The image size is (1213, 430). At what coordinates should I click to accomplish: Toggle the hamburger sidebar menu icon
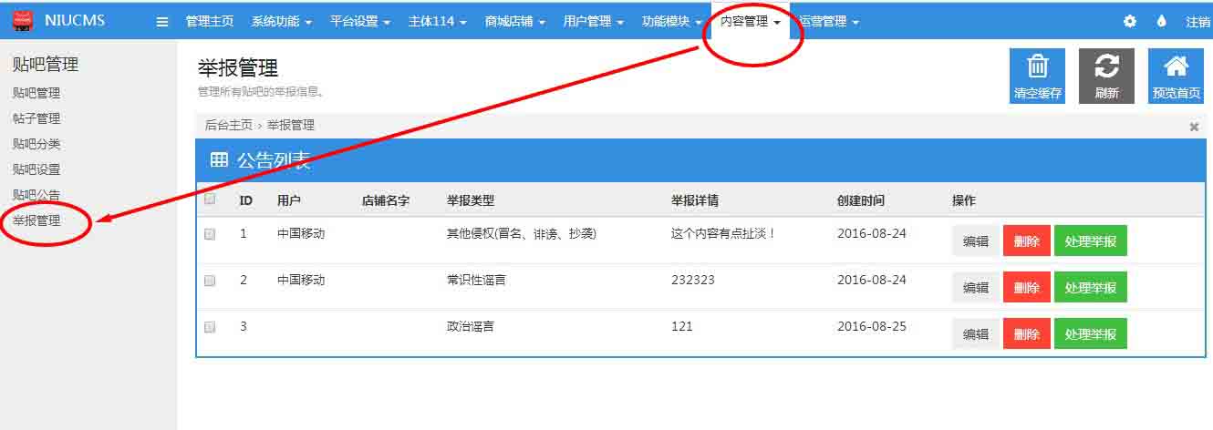(162, 22)
